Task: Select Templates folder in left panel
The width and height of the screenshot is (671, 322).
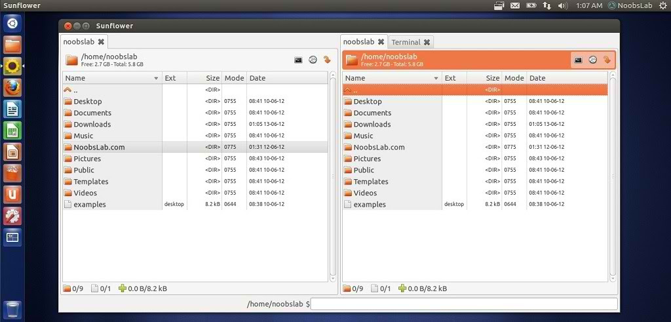Action: coord(195,181)
